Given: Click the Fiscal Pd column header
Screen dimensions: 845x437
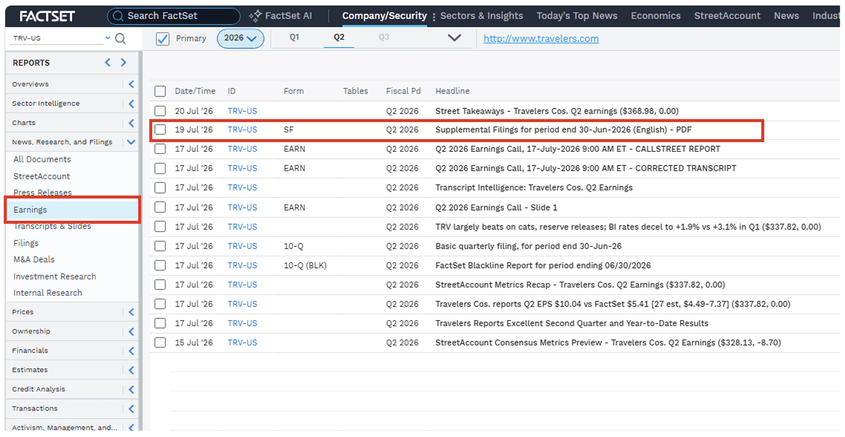Looking at the screenshot, I should [x=404, y=91].
